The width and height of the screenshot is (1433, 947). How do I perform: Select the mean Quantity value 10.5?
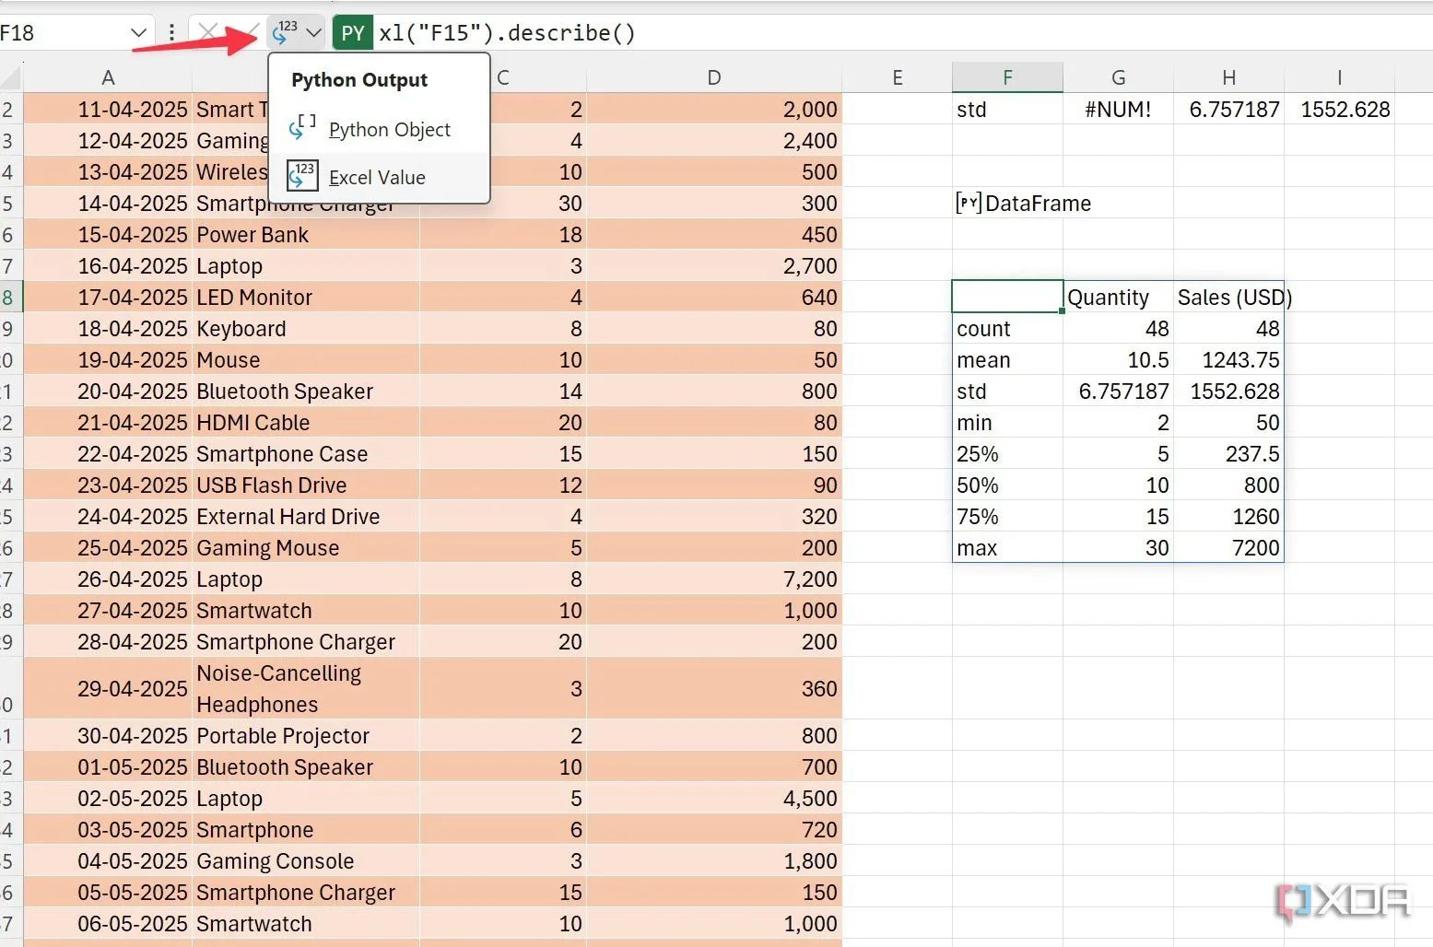(x=1118, y=359)
